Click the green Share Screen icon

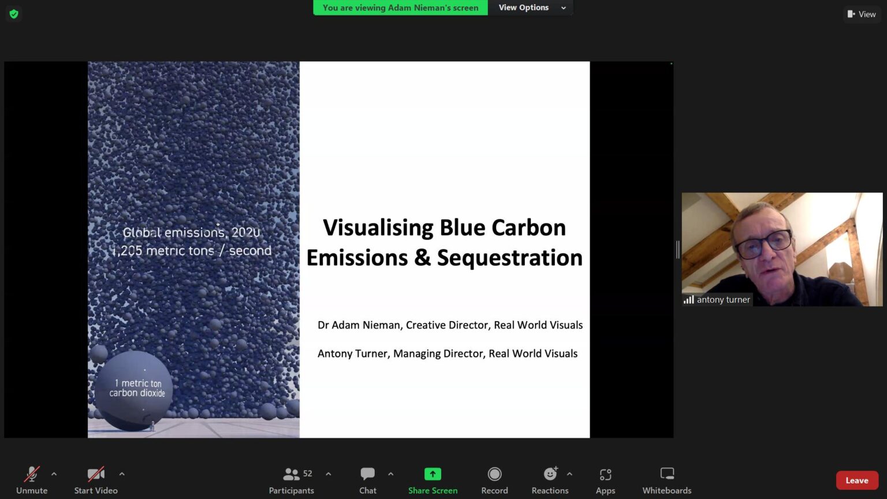click(x=433, y=474)
